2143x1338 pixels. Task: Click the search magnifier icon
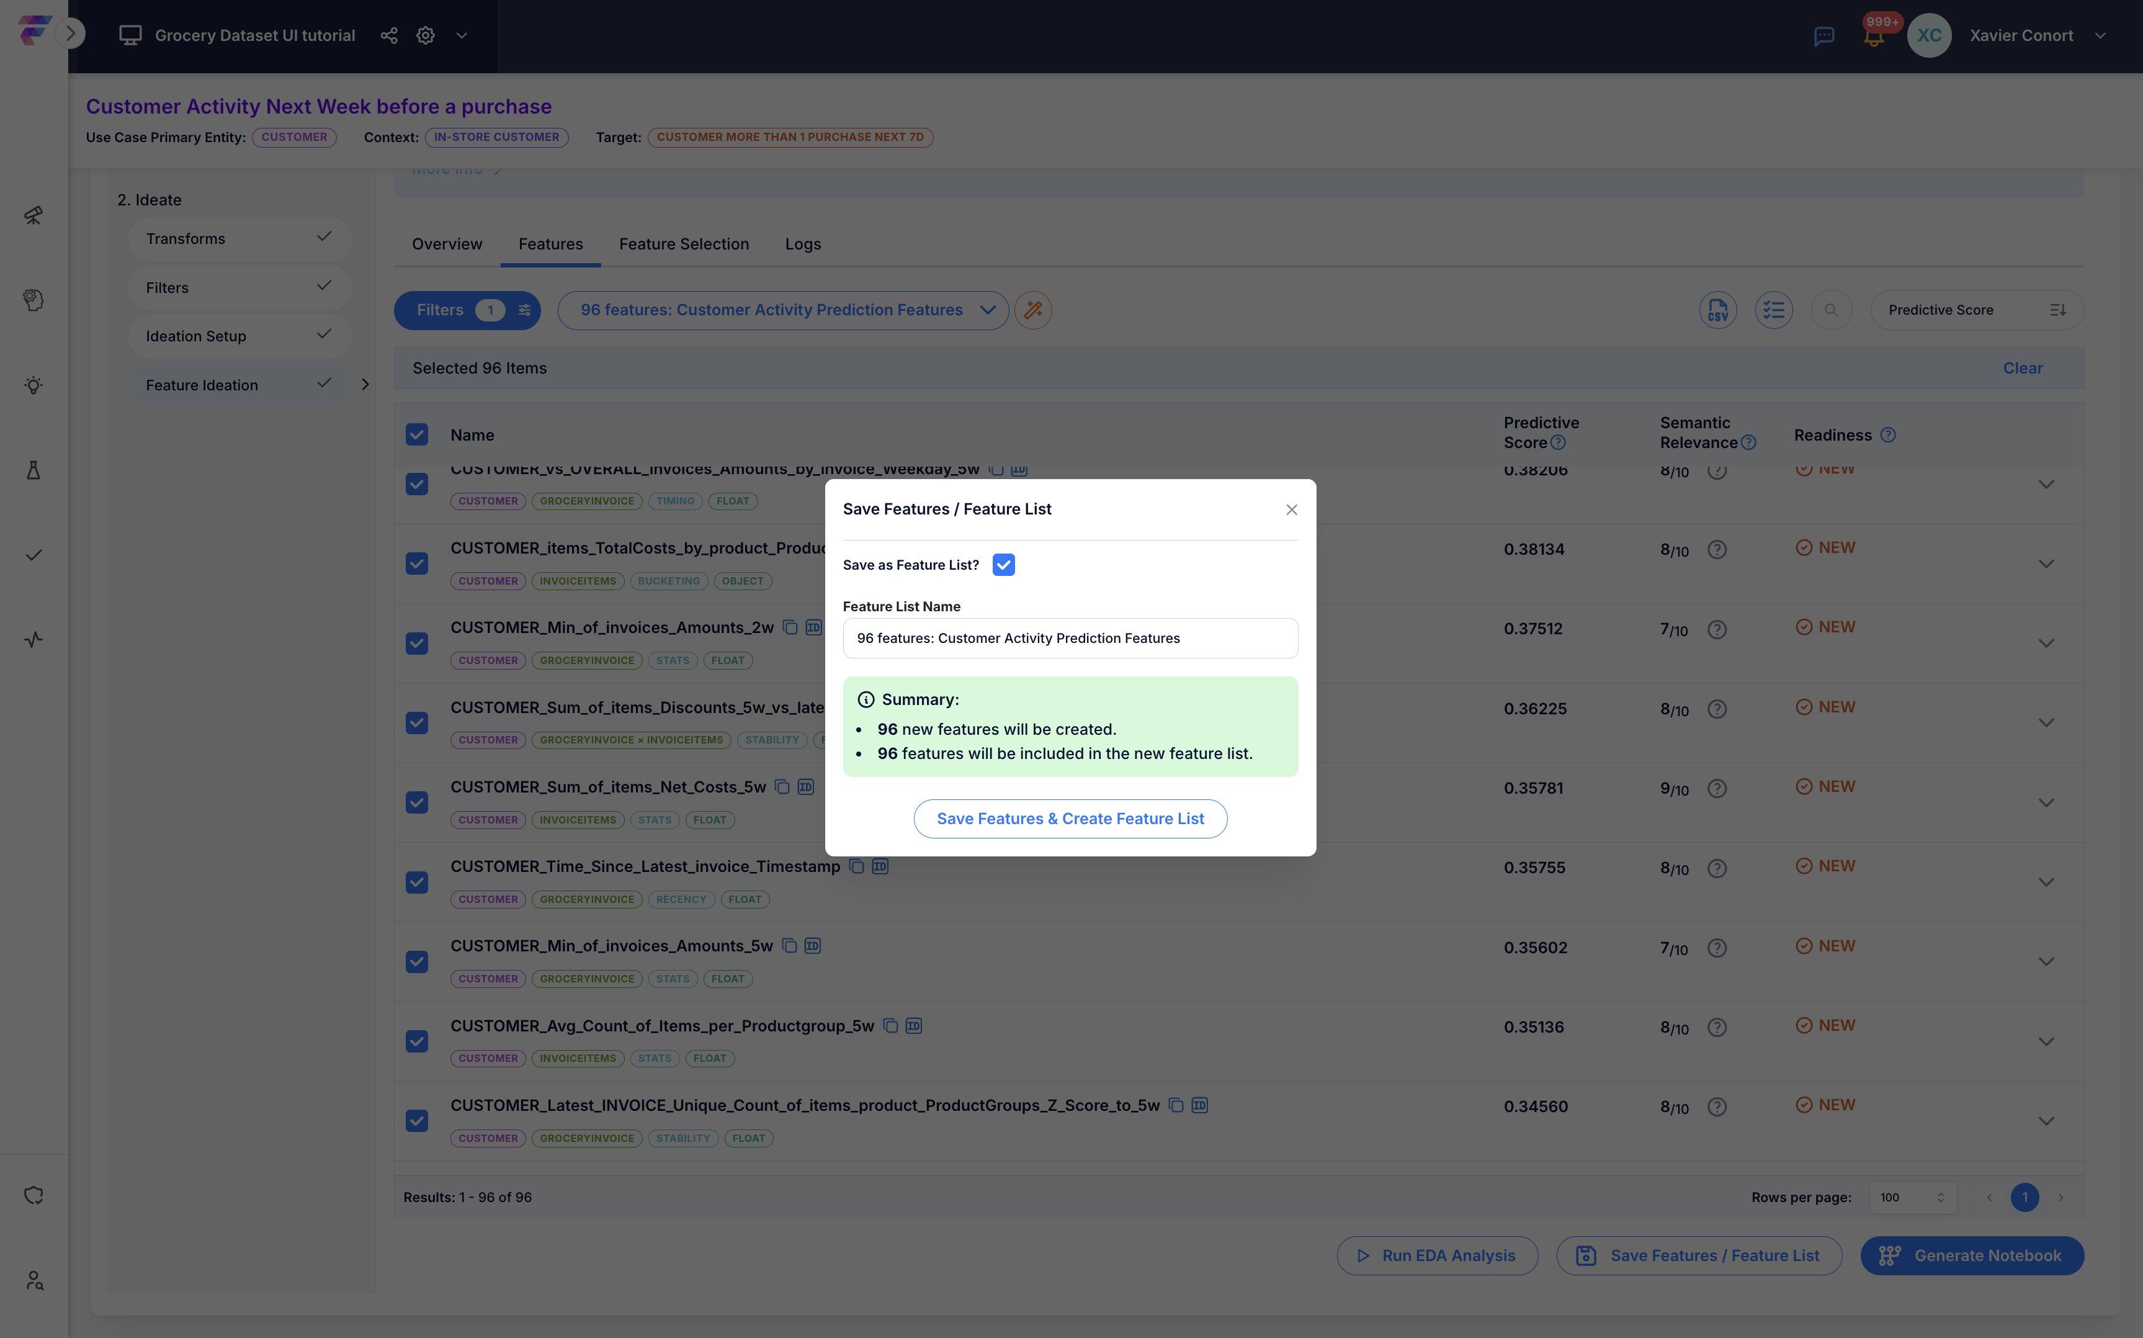1831,310
